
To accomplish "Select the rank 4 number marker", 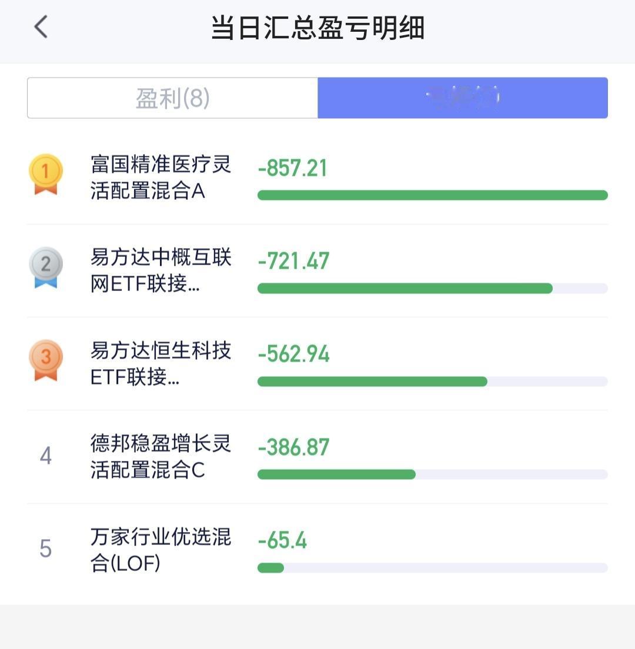I will pos(45,456).
